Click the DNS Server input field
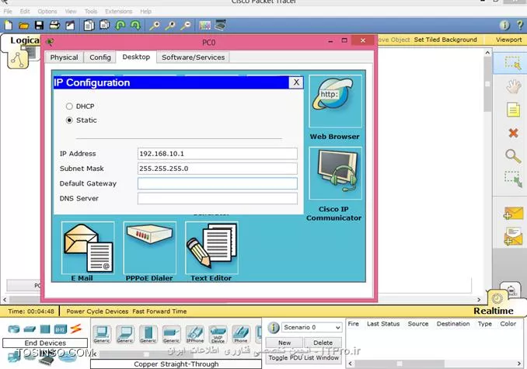The height and width of the screenshot is (369, 527). point(218,198)
